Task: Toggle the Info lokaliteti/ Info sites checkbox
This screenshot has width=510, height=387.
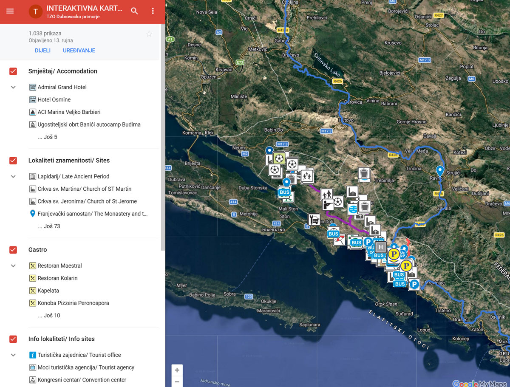Action: [13, 339]
